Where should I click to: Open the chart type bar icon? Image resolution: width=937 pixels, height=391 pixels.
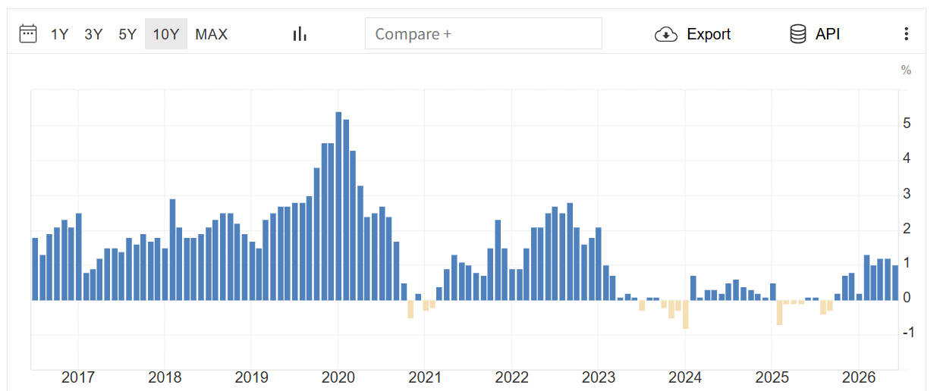coord(300,34)
